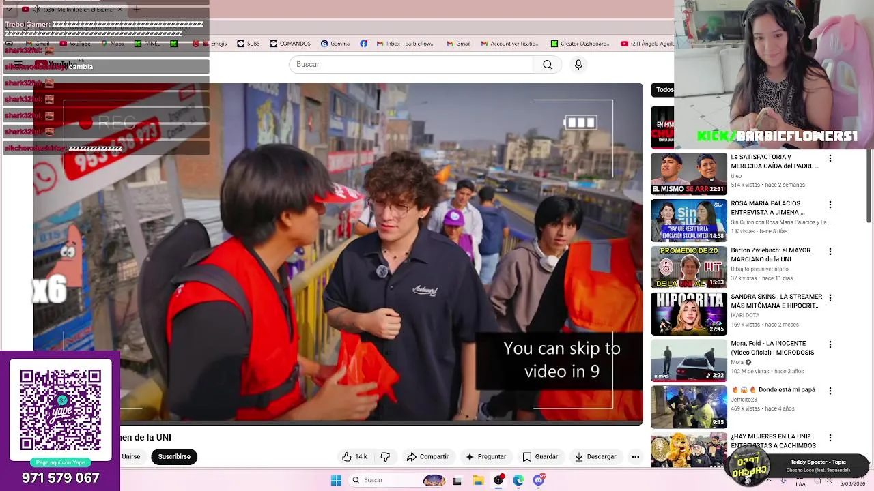Close the Me Infiltré en el Examen tab
The width and height of the screenshot is (874, 491).
coord(120,9)
